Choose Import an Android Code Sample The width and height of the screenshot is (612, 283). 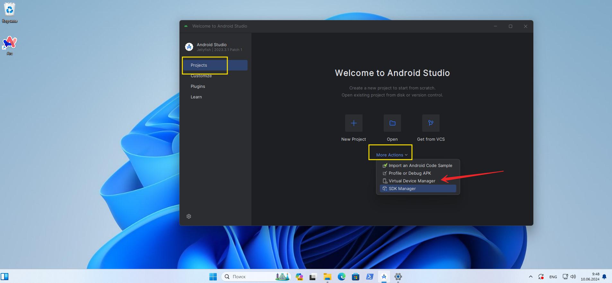coord(418,166)
